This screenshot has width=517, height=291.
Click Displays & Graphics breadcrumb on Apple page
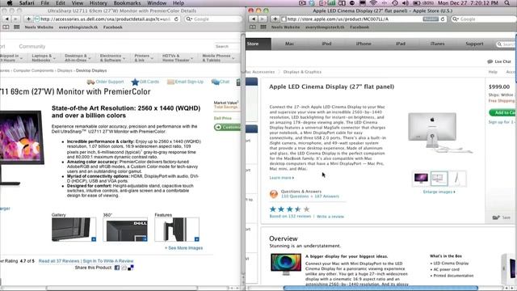click(302, 72)
